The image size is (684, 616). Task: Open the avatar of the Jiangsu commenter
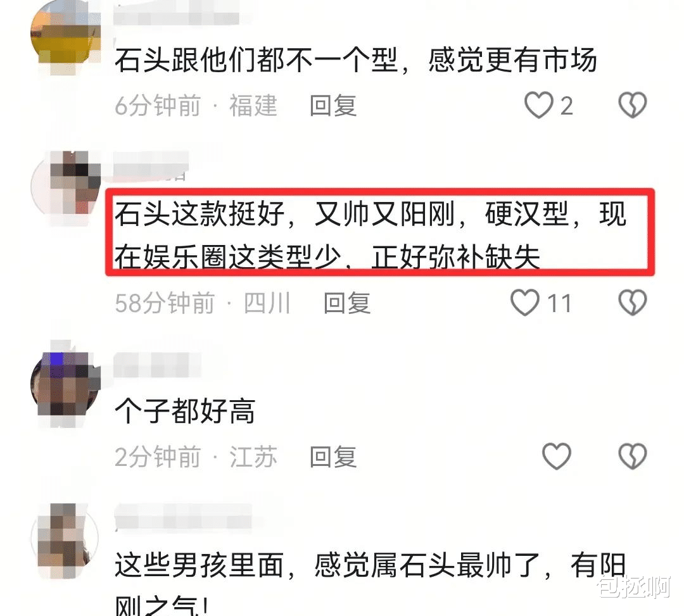(x=65, y=384)
